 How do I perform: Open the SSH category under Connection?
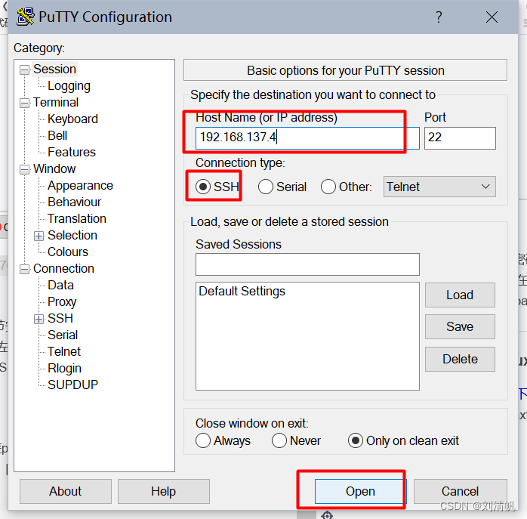coord(60,318)
